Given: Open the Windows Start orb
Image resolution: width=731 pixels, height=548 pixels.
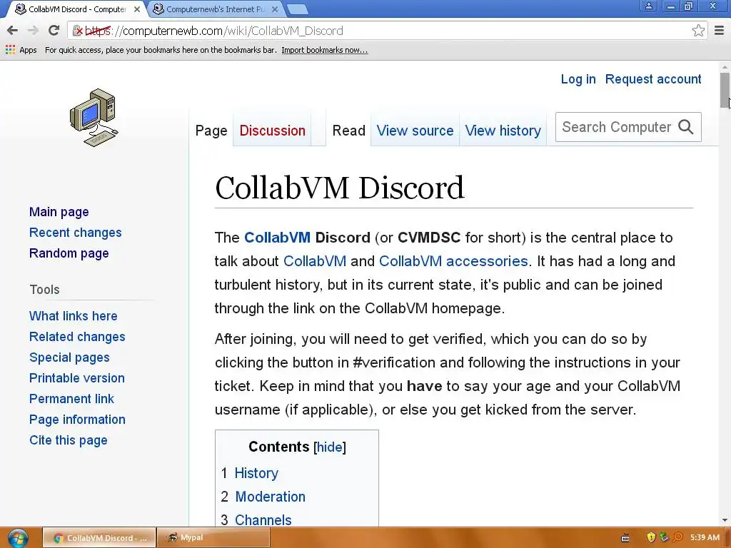Looking at the screenshot, I should pyautogui.click(x=18, y=538).
